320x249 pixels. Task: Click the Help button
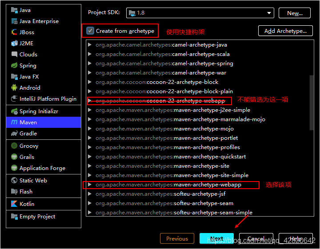(296, 238)
